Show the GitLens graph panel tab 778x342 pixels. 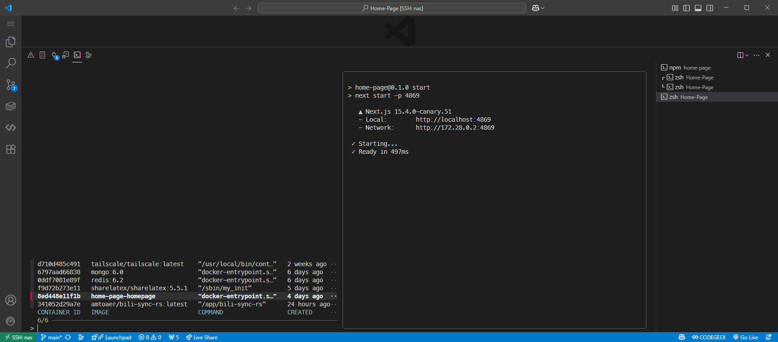[89, 55]
